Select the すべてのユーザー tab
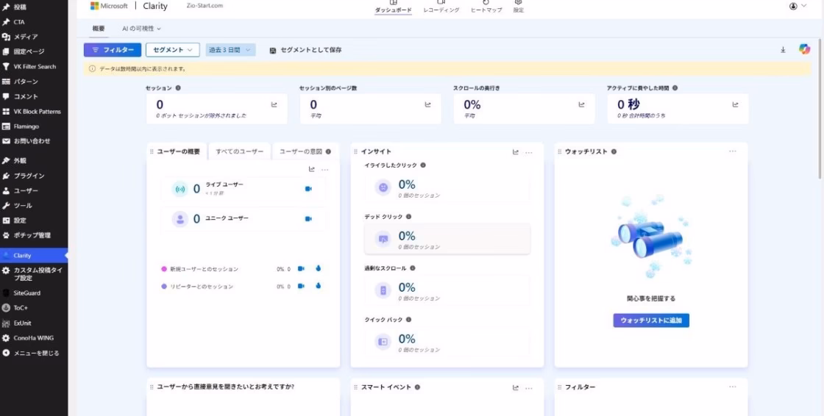This screenshot has width=824, height=416. pos(240,151)
